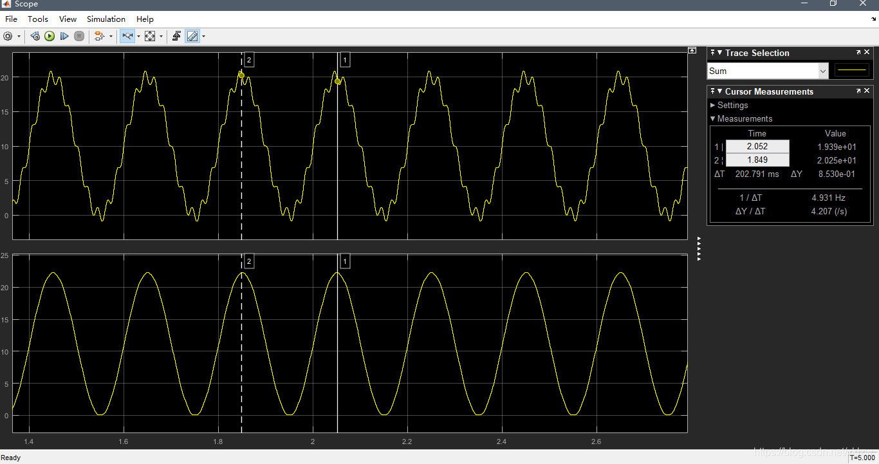The image size is (879, 464).
Task: Click the 8.530e-01 delta Y value
Action: pos(837,174)
